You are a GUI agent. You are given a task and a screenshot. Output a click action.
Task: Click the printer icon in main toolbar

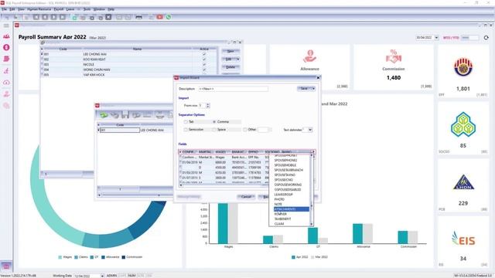138,17
